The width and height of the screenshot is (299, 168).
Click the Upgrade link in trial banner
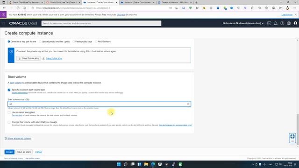coord(121,14)
